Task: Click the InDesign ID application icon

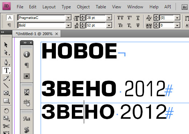Action: [x=7, y=6]
